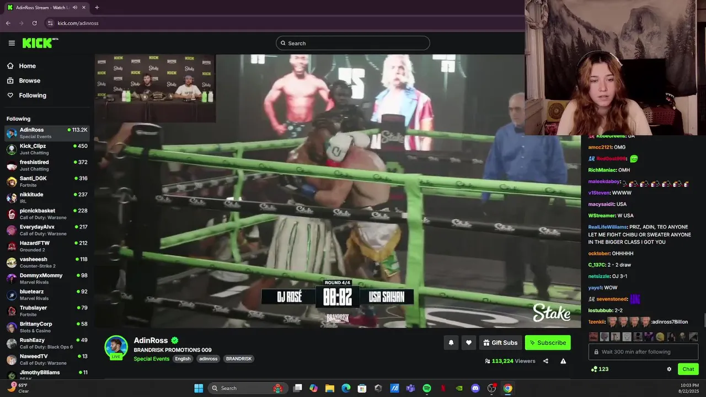Image resolution: width=706 pixels, height=397 pixels.
Task: Open Browse in sidebar
Action: 29,81
